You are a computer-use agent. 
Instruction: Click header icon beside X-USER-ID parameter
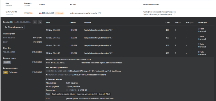pyautogui.click(x=67, y=90)
